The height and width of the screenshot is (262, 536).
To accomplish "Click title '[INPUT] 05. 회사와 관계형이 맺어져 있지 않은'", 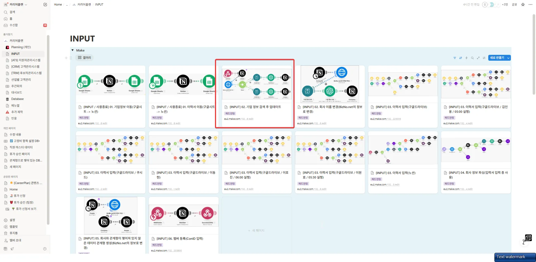I will coord(113,243).
